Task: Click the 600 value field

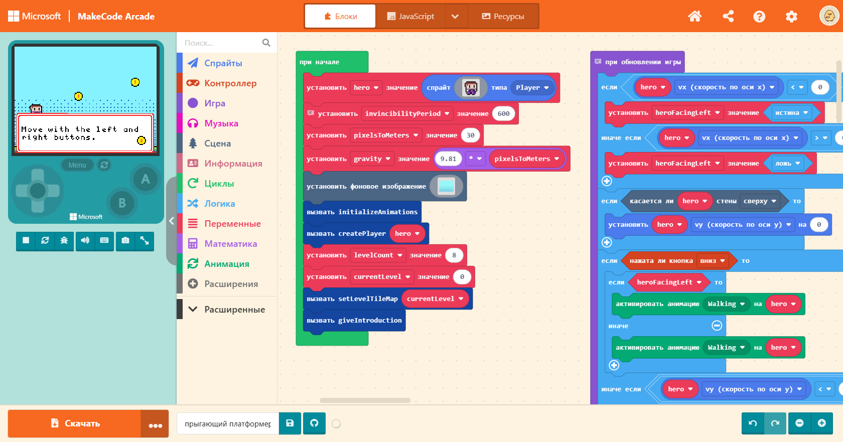Action: 503,113
